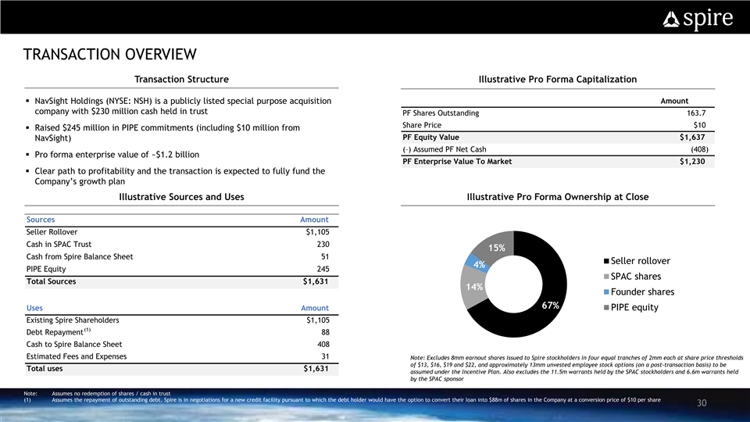Click the Illustrative Pro Forma Capitalization heading
This screenshot has height=422, width=750.
click(x=557, y=79)
